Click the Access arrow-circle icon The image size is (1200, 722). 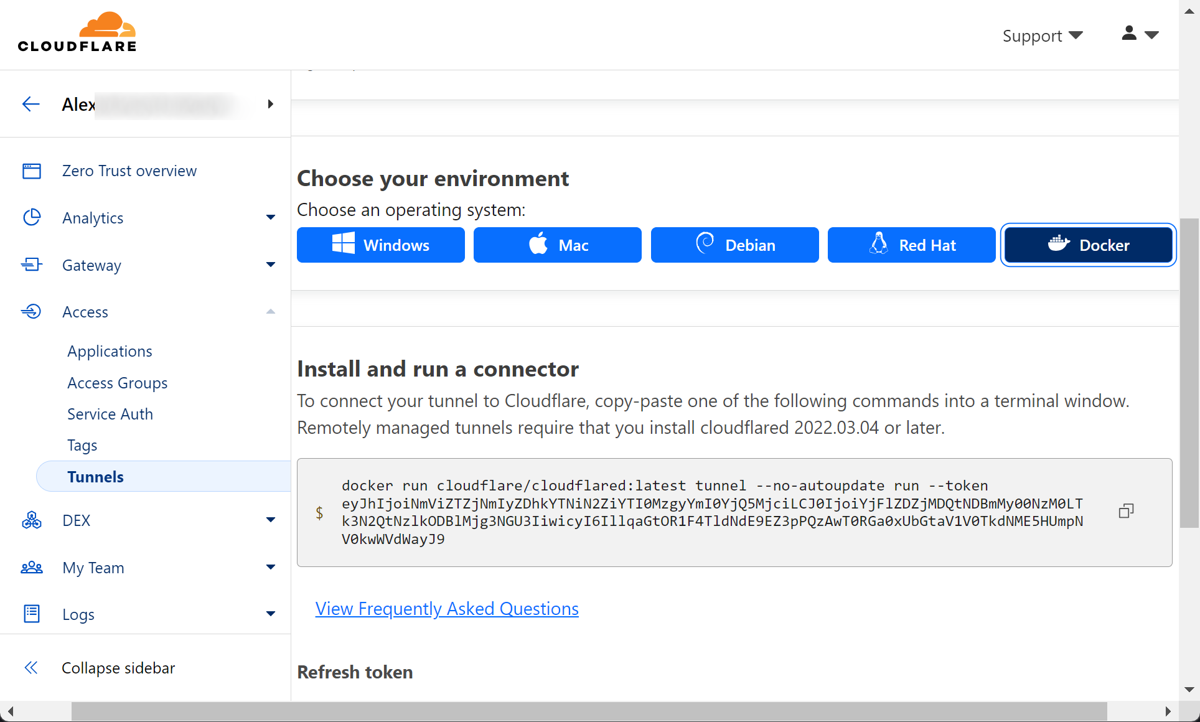[32, 311]
